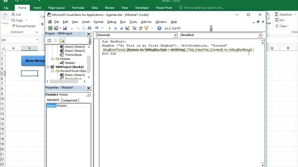Open the Properties Window toolbar icon

coord(140,28)
